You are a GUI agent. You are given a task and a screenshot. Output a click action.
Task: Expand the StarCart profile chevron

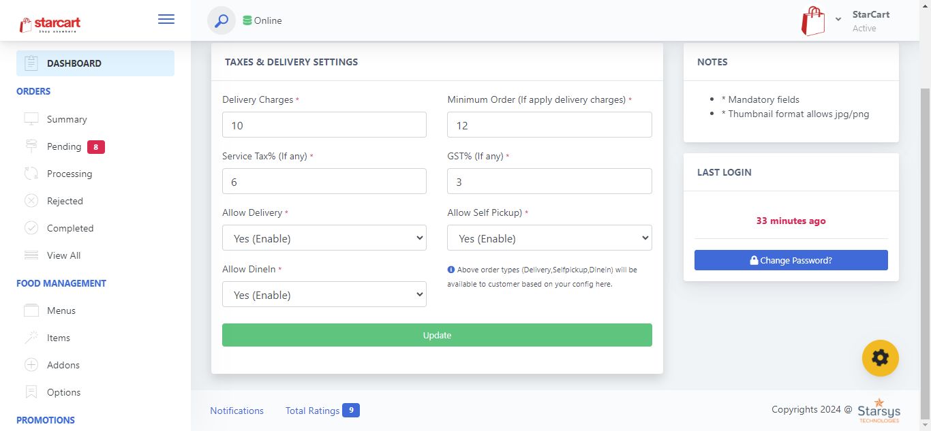838,20
